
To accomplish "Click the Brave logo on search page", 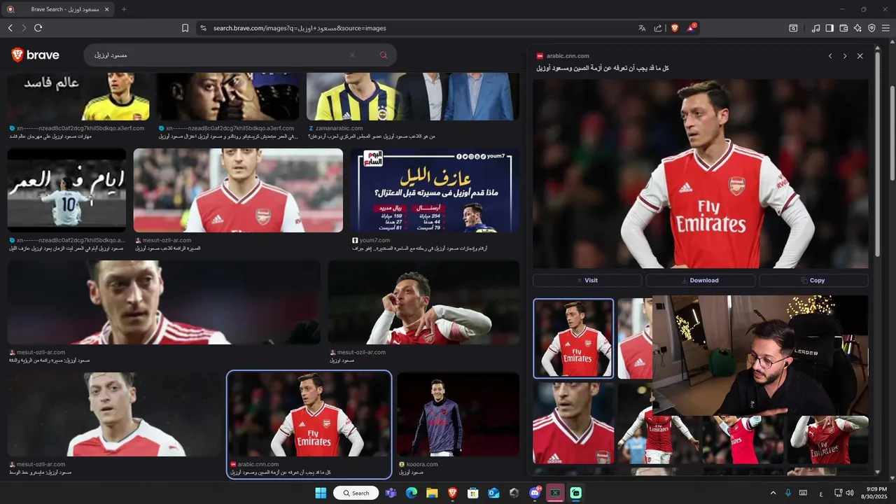I will click(36, 55).
